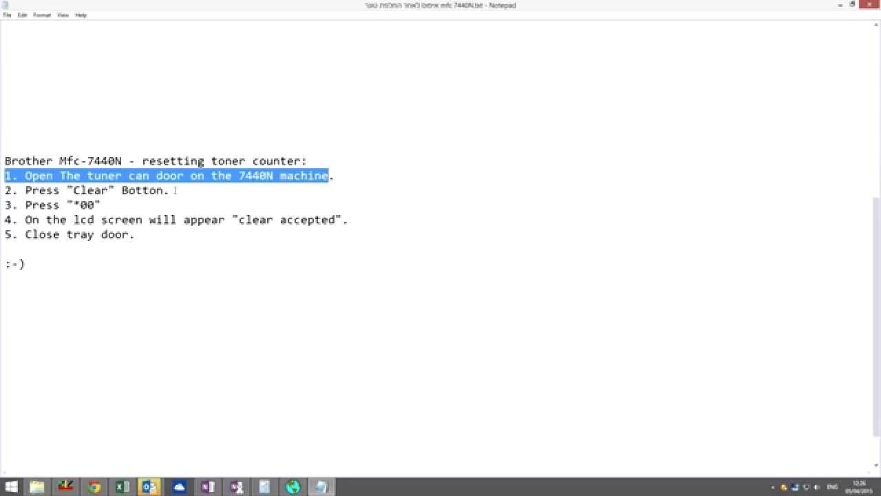Open the File menu
The height and width of the screenshot is (496, 881).
[7, 15]
